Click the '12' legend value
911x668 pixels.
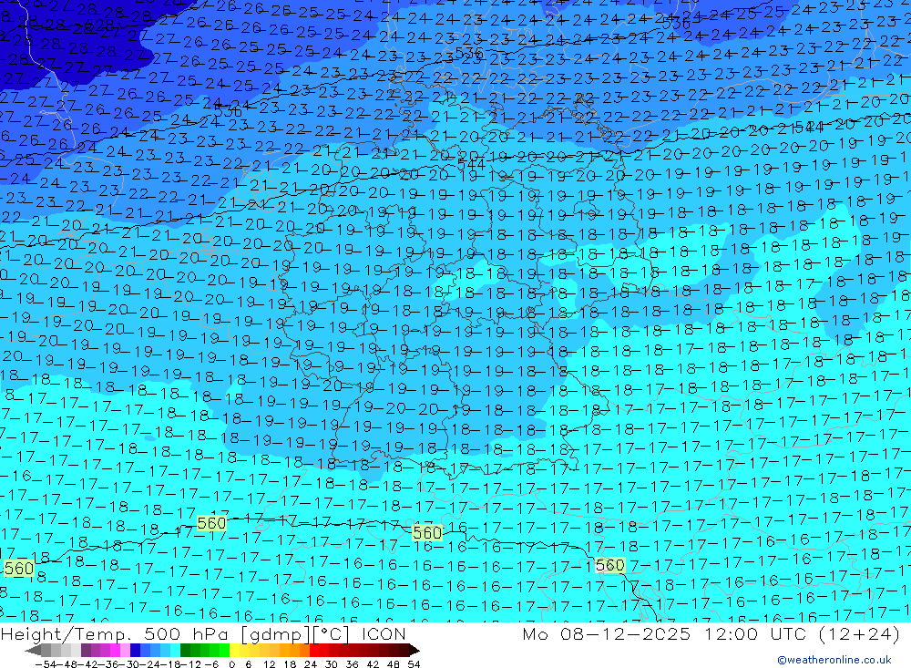(x=270, y=664)
